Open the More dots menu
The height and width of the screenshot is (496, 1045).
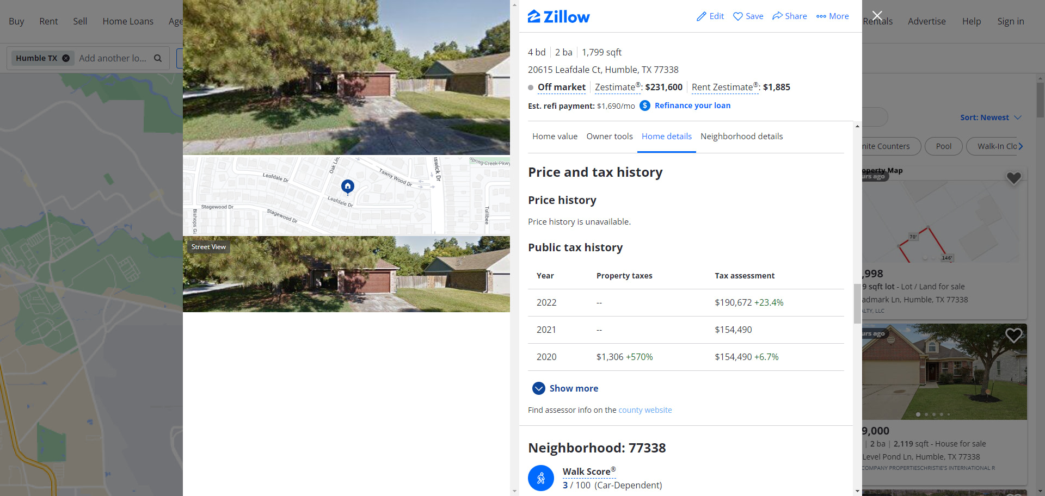[821, 16]
